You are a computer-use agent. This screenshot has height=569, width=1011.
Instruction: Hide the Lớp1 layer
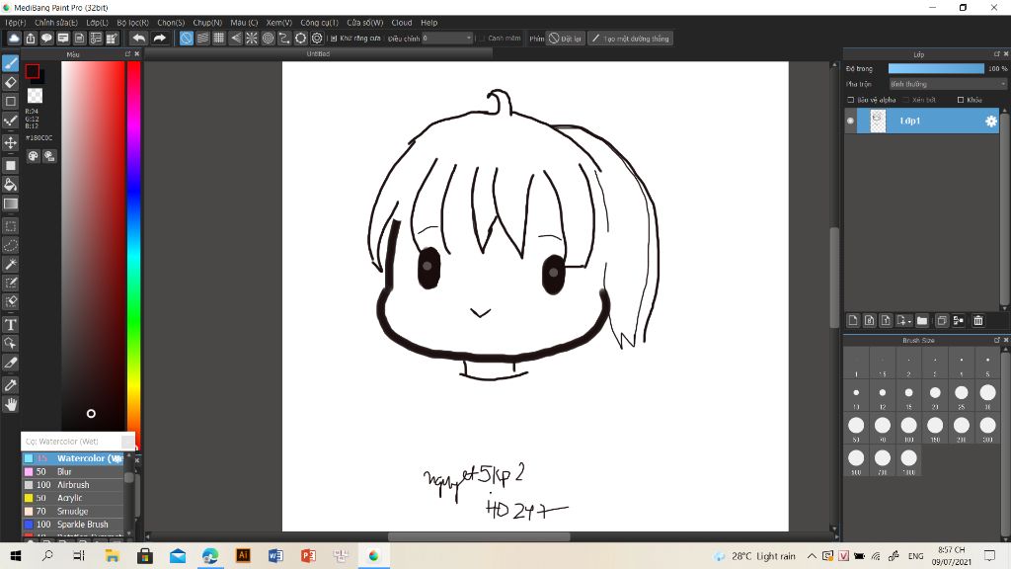(850, 121)
